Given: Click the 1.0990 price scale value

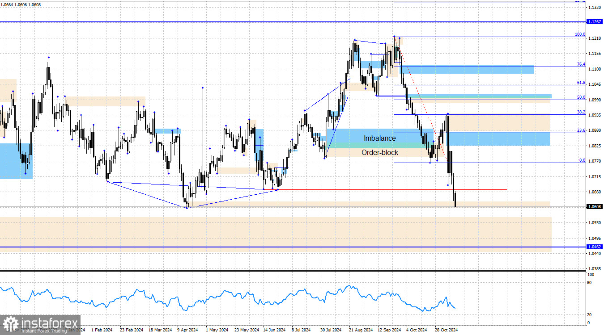Looking at the screenshot, I should (595, 100).
